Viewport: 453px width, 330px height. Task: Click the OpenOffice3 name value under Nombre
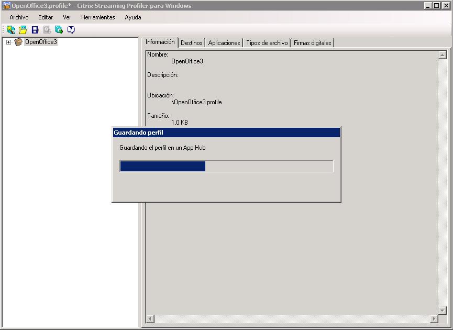point(187,61)
